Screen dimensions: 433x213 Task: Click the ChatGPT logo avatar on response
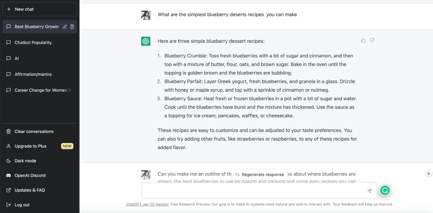(x=146, y=41)
